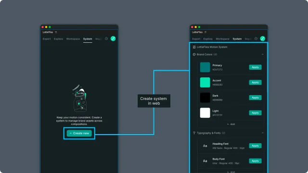Click the jar illustration in left window
Viewport: 308px width, 173px height.
coord(79,98)
